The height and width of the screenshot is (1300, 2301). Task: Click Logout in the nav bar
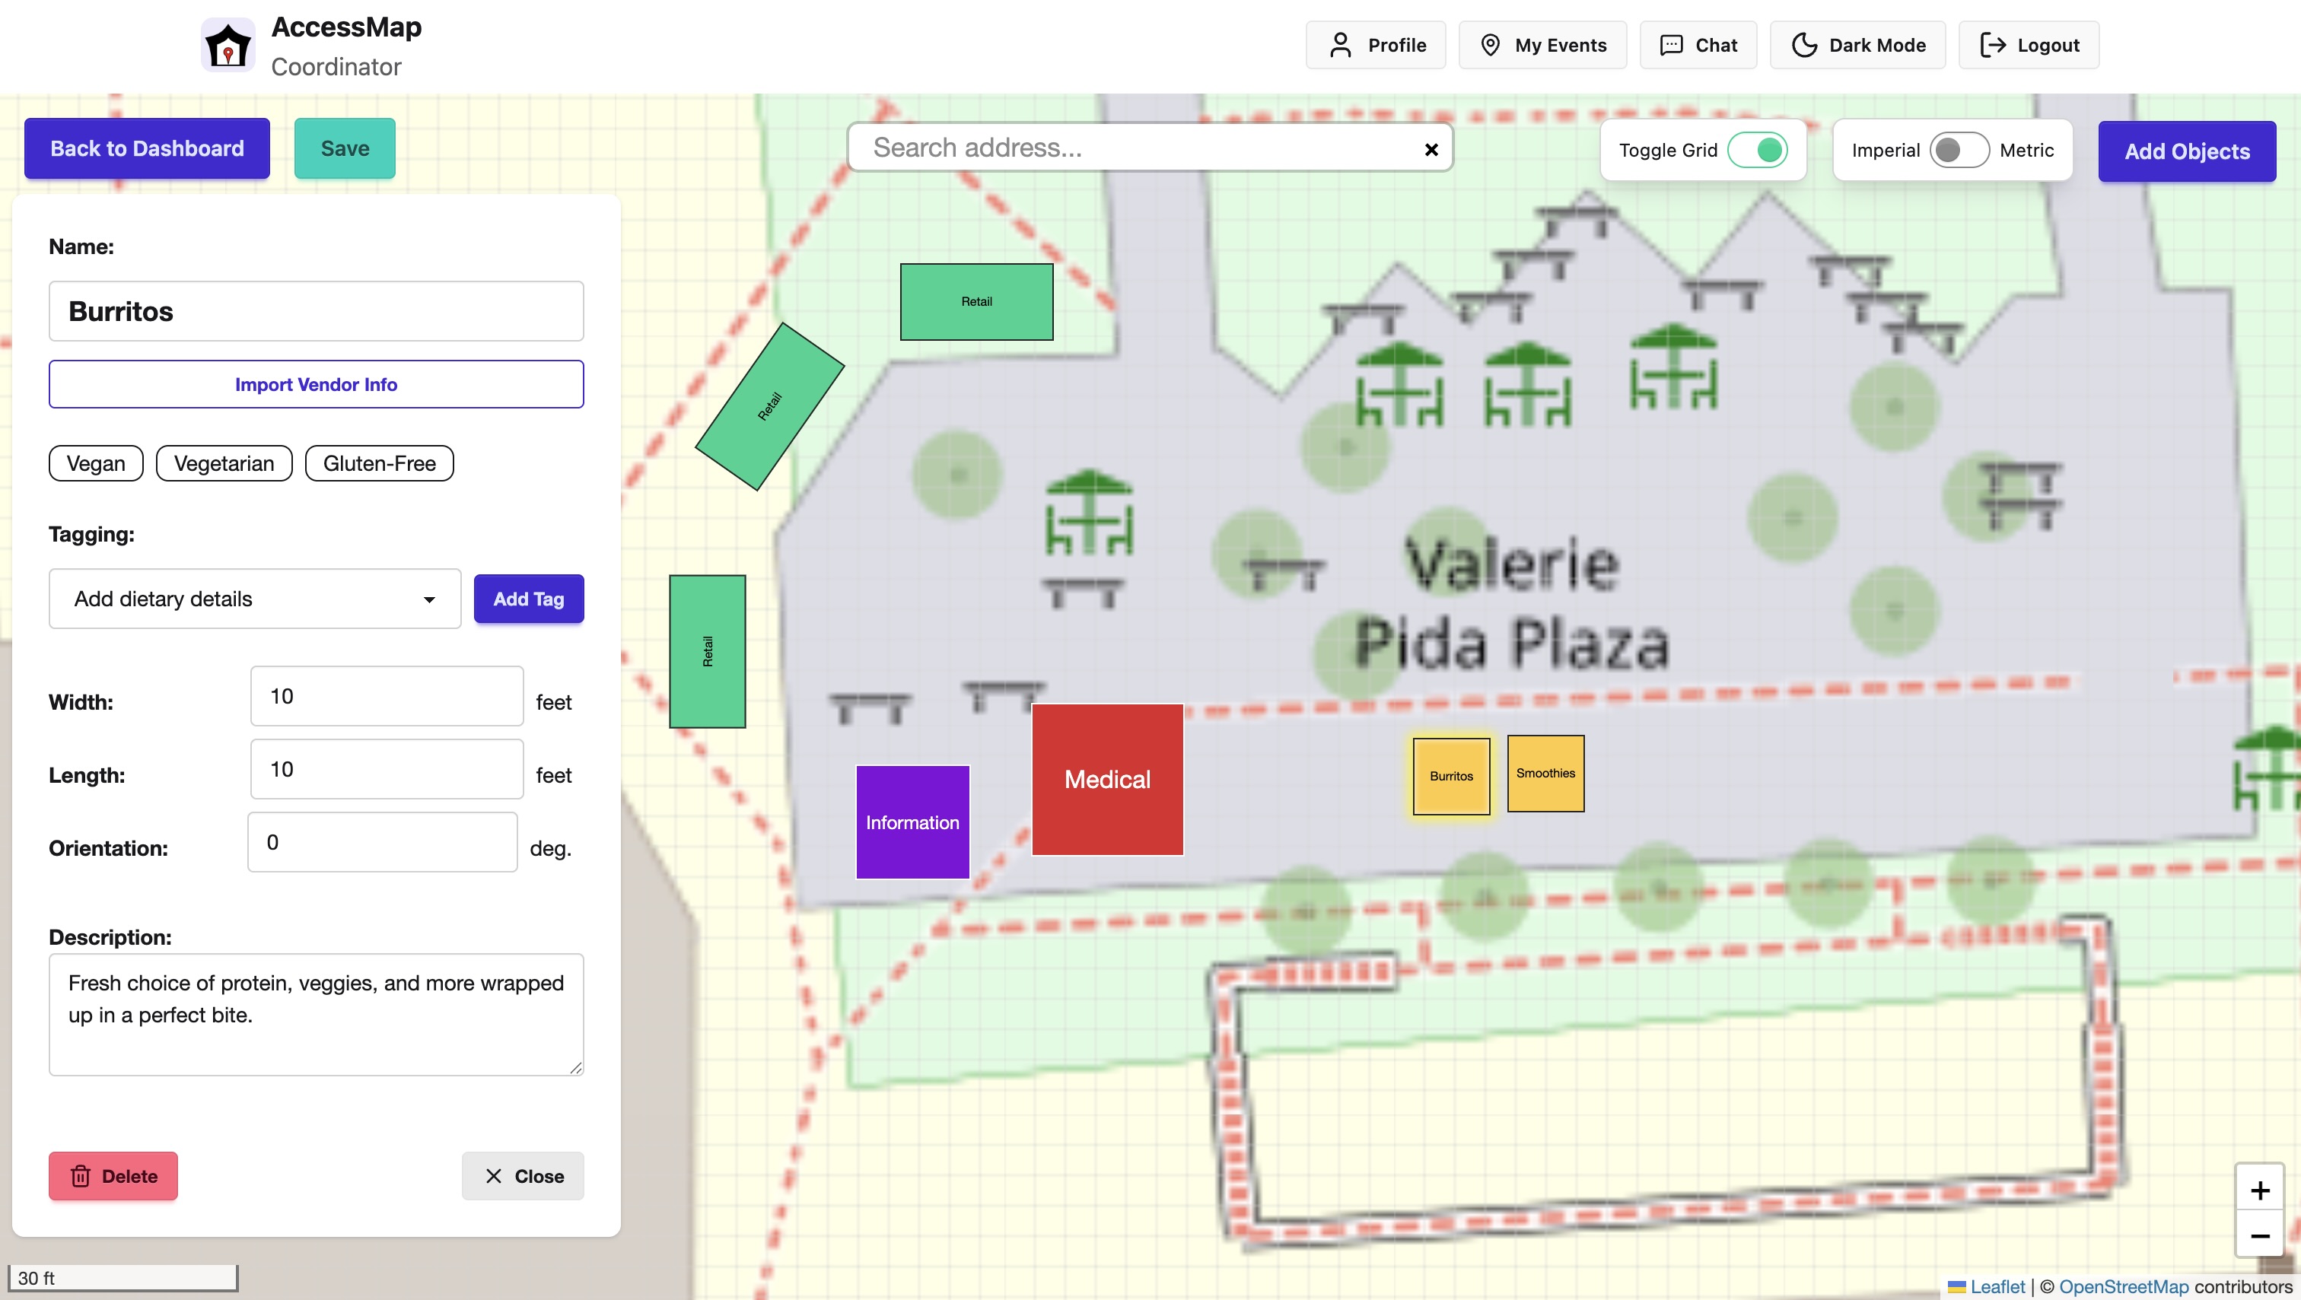tap(2029, 46)
